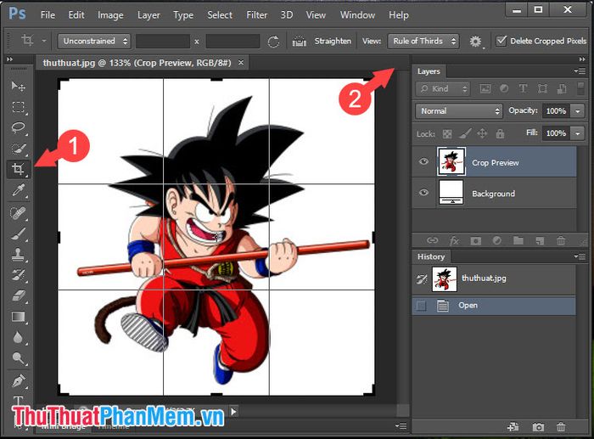
Task: Open the Kind filter dropdown
Action: point(443,88)
